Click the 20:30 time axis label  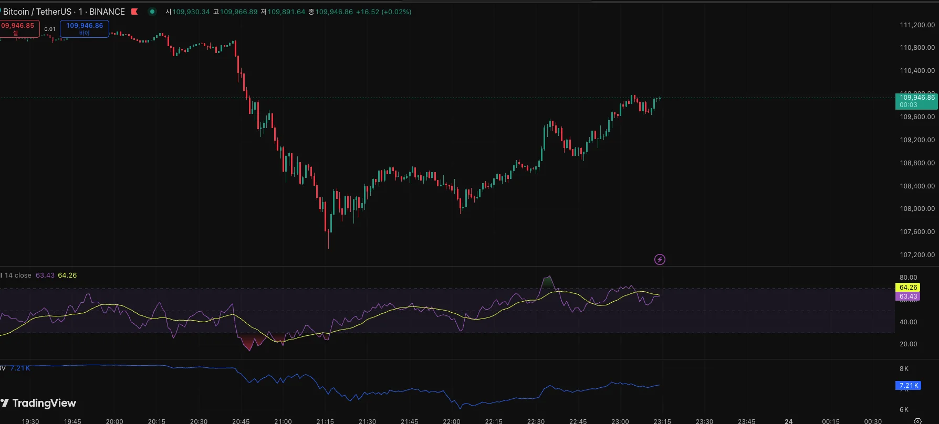[x=199, y=421]
